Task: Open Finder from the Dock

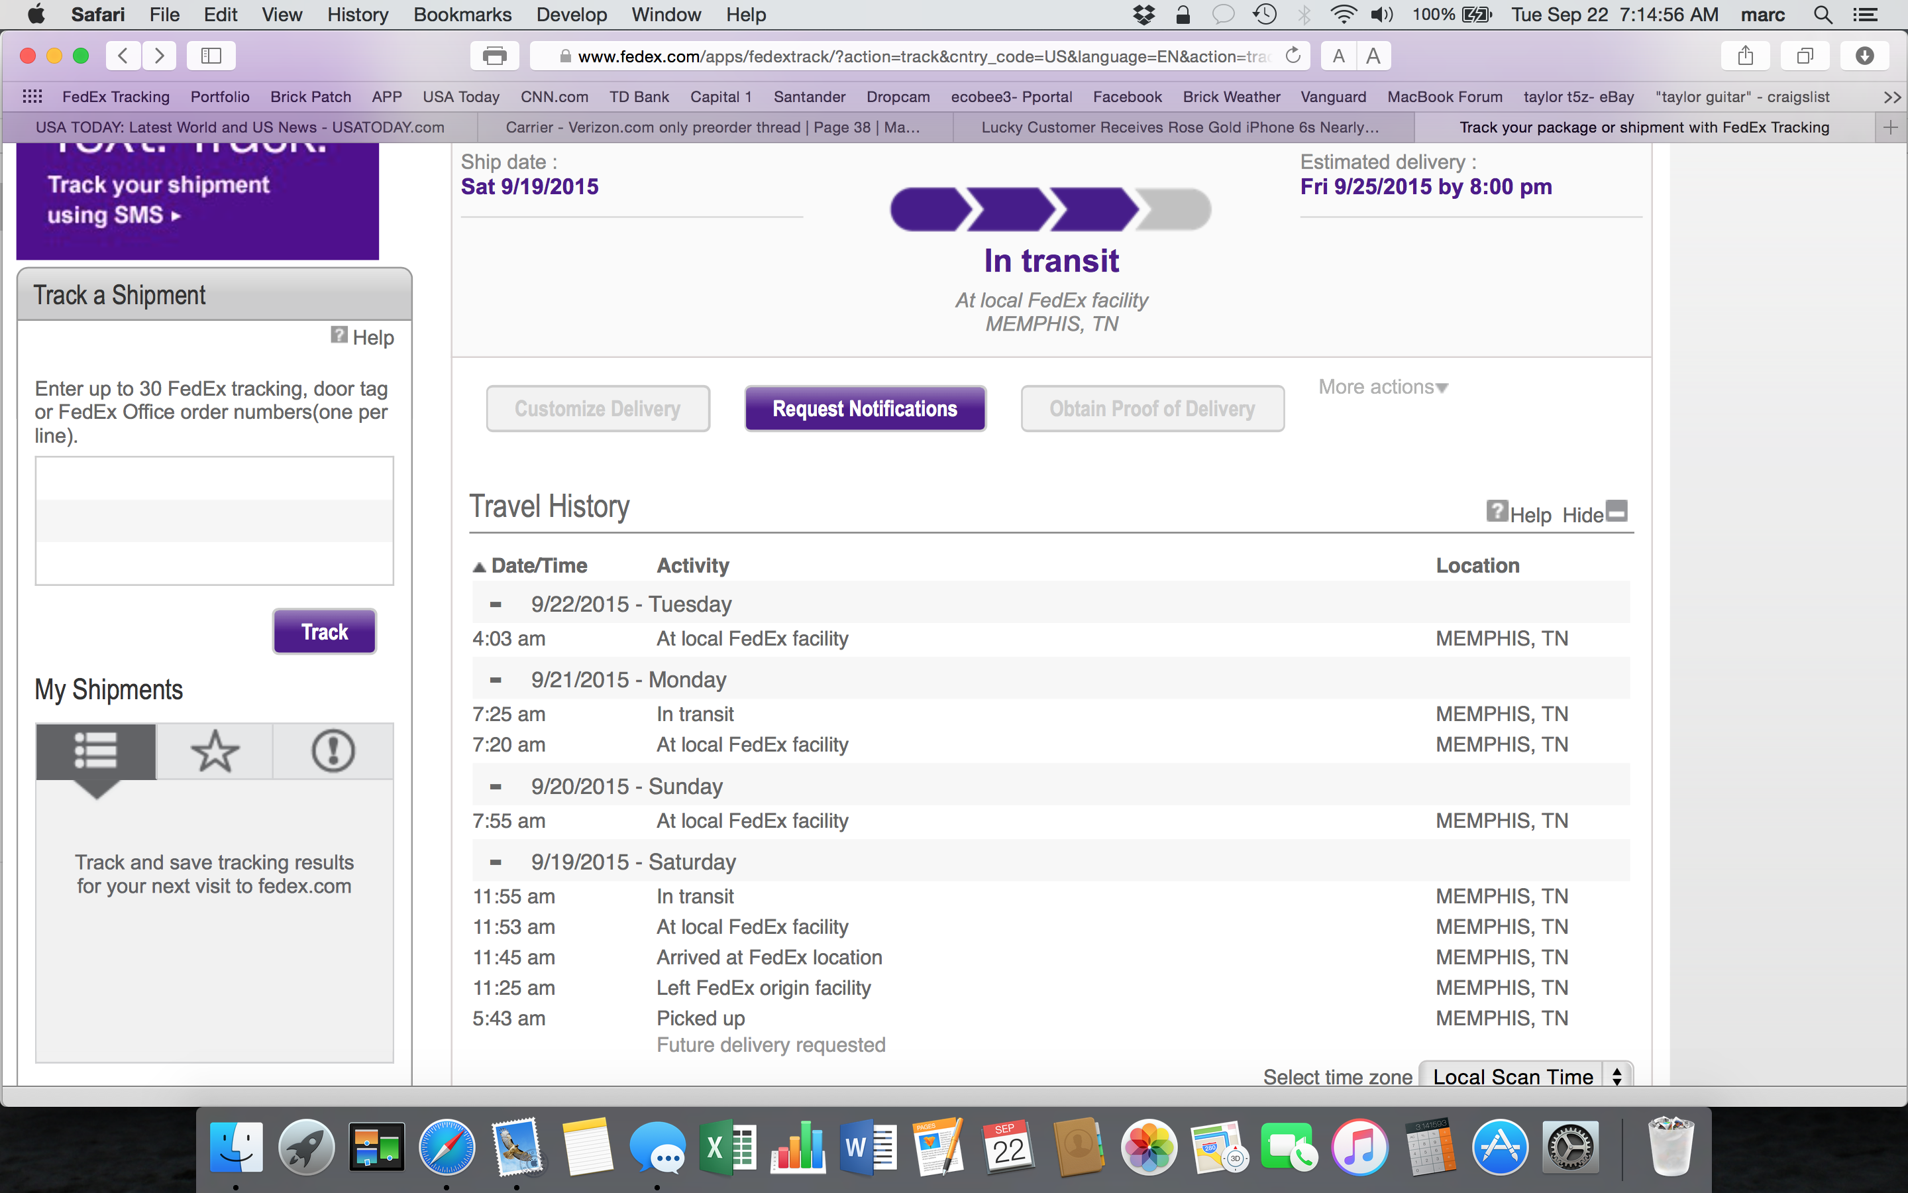Action: (236, 1147)
